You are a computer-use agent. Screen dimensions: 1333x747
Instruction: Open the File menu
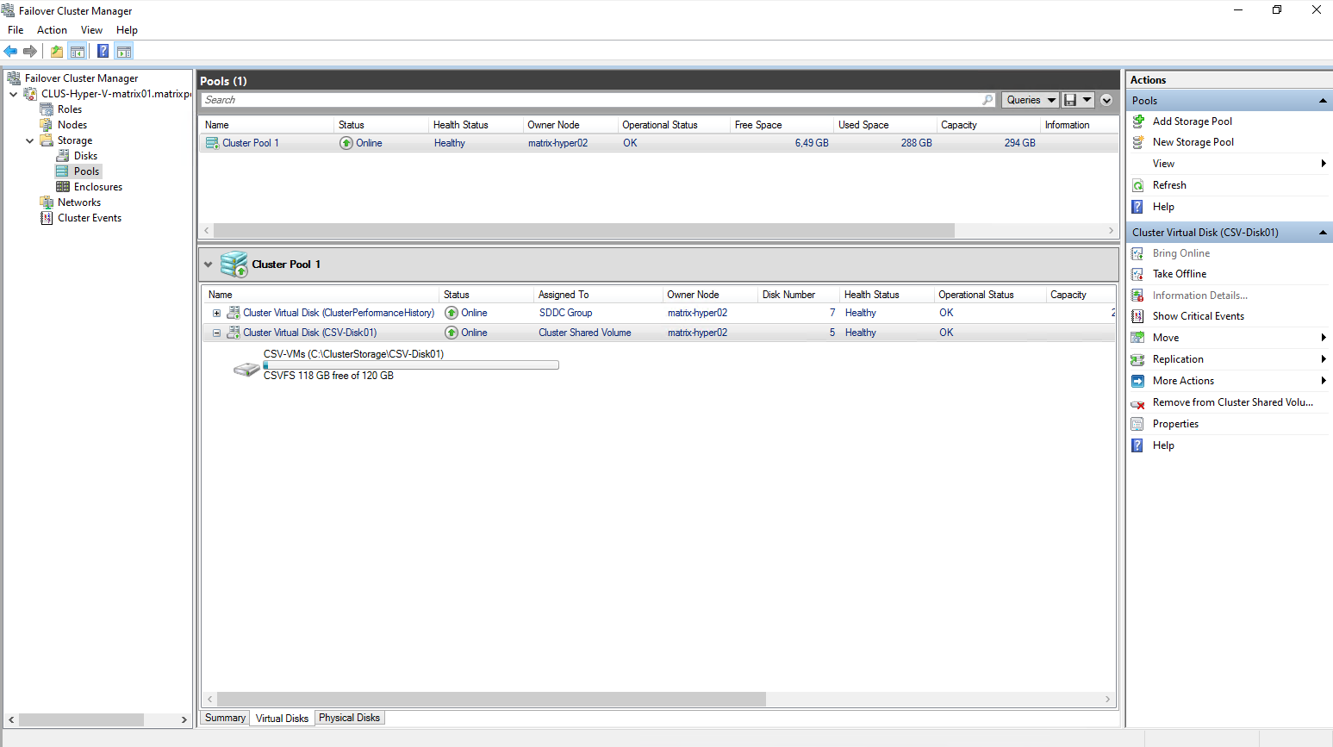click(16, 30)
